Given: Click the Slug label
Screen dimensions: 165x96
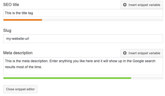Looking at the screenshot, I should pyautogui.click(x=7, y=31).
